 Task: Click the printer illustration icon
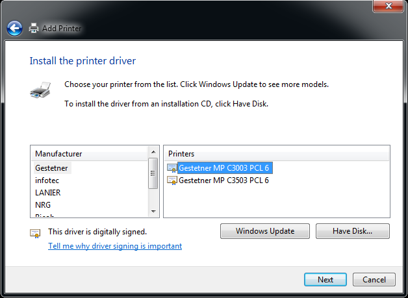(x=40, y=89)
